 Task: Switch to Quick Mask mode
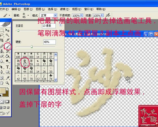7,101
